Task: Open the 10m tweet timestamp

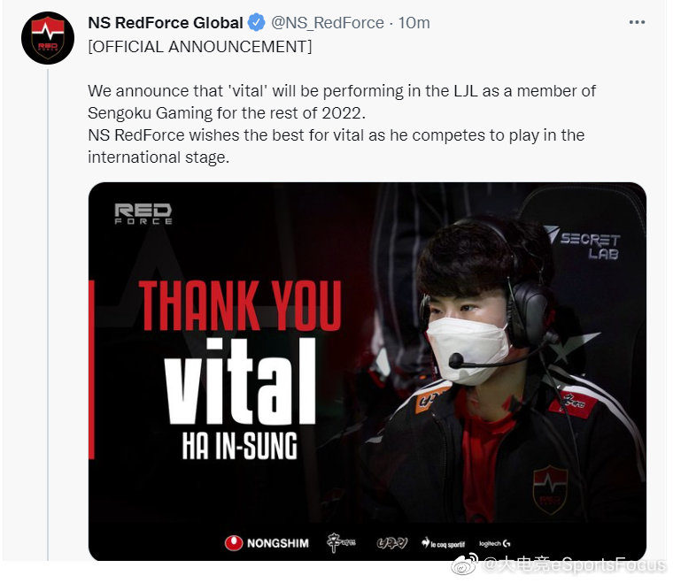Action: point(414,23)
